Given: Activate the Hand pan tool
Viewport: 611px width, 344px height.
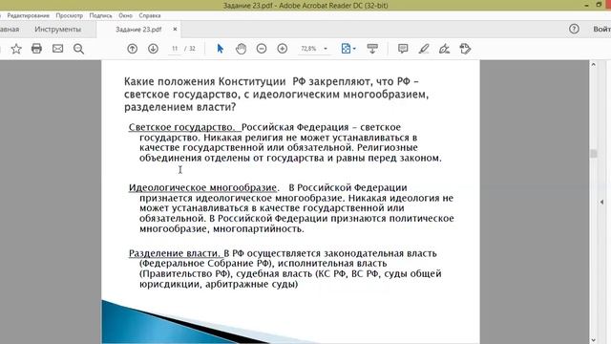Looking at the screenshot, I should (242, 49).
